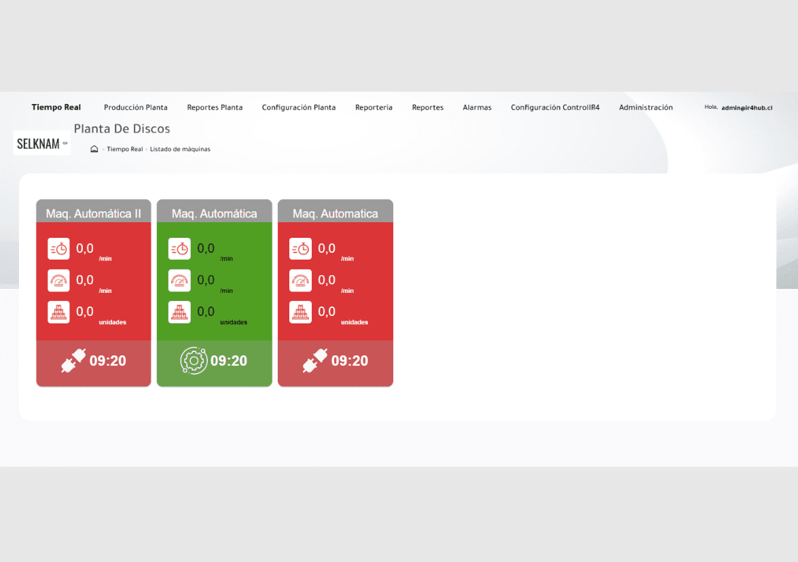The width and height of the screenshot is (798, 562).
Task: Click the SELKNAM logo
Action: pos(41,143)
